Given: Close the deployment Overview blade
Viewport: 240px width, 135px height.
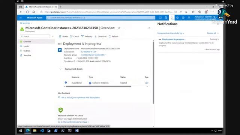Looking at the screenshot, I should pyautogui.click(x=149, y=28).
